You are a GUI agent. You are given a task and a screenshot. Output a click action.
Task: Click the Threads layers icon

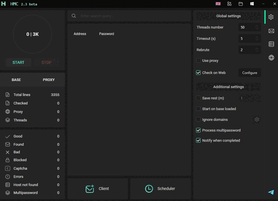click(7, 120)
